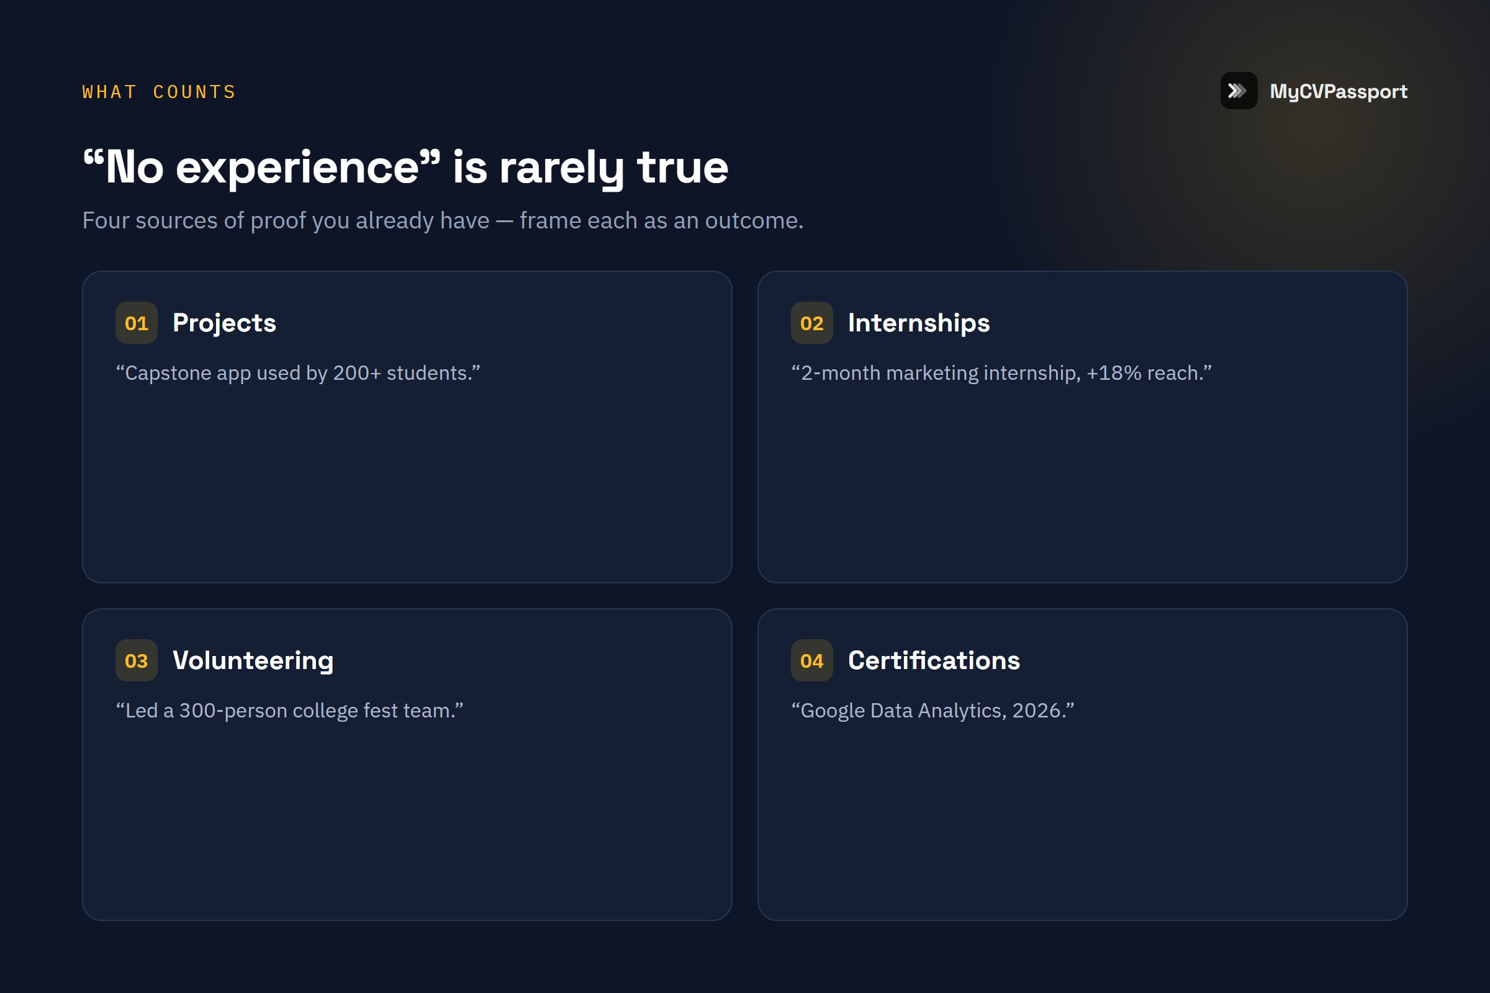Click the Capstone app used by 200+ students quote

click(298, 373)
